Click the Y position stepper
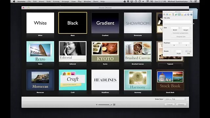This screenshot has height=118, width=210. [191, 43]
